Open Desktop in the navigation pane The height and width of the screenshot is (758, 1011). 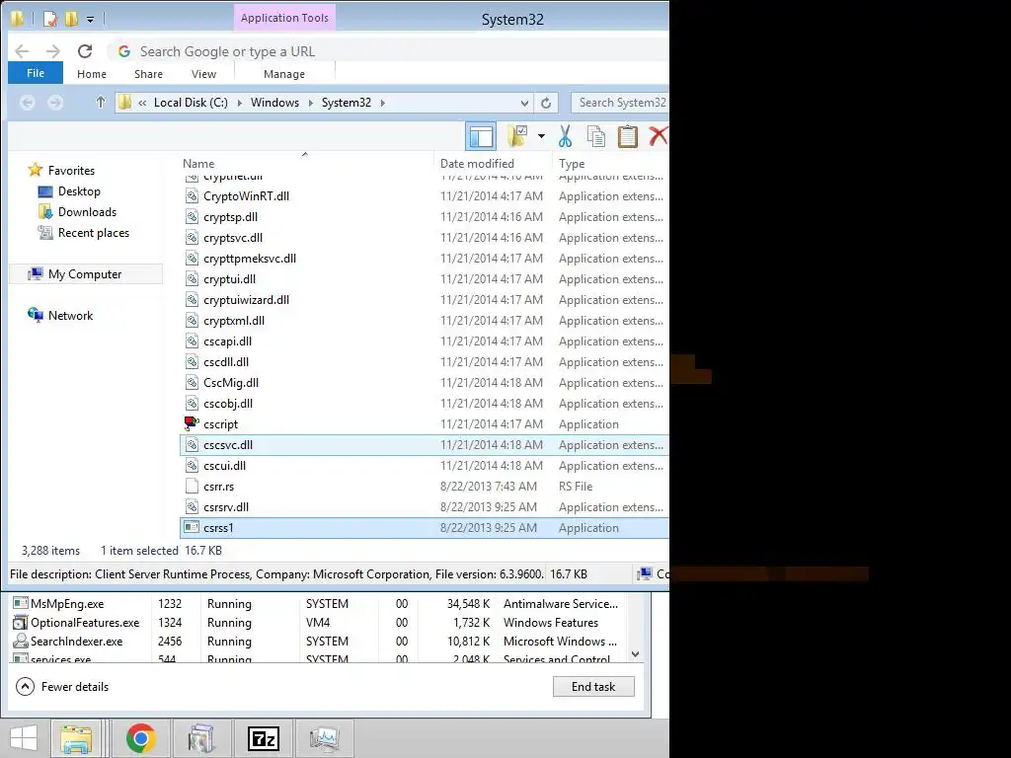tap(69, 191)
